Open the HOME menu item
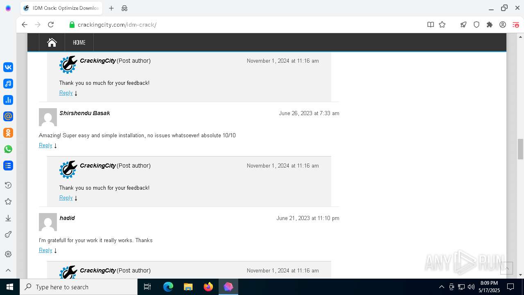Screen dimensions: 524x295 point(79,42)
